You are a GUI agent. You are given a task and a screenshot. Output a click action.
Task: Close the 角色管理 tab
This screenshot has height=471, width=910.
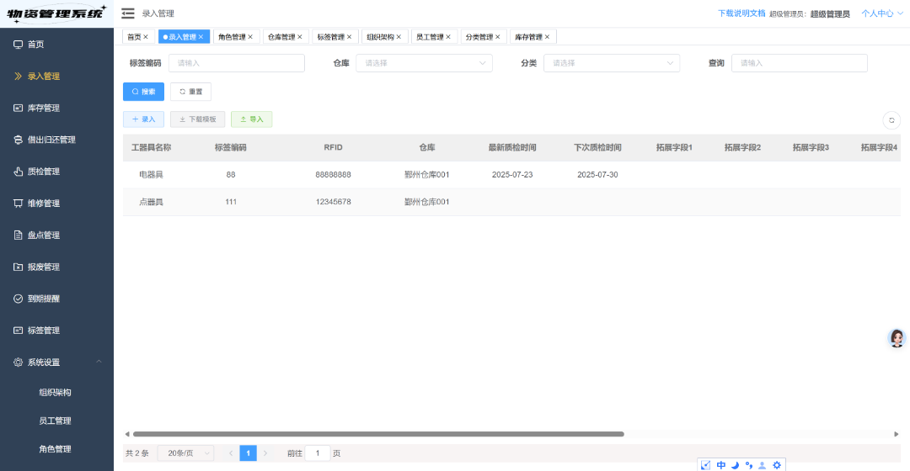(250, 37)
